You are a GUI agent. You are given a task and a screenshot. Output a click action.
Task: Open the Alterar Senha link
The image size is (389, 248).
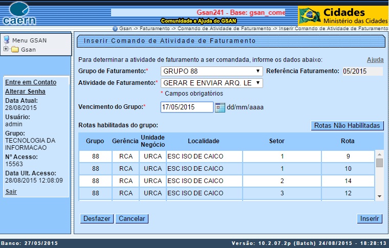(25, 92)
